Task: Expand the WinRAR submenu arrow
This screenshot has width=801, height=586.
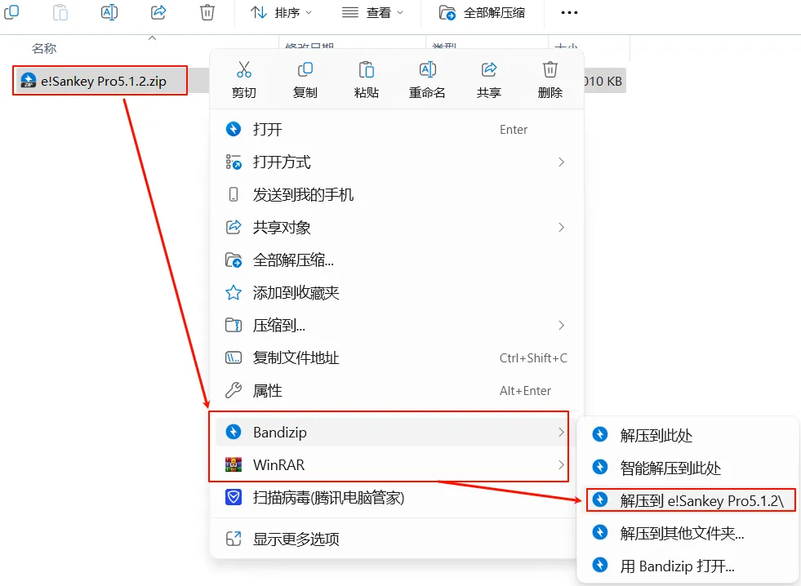Action: [561, 464]
